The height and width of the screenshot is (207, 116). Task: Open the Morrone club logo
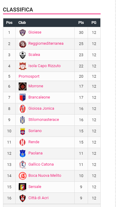click(23, 86)
